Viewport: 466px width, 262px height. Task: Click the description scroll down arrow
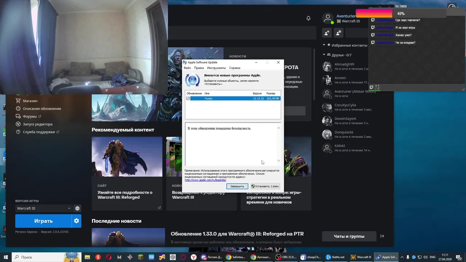279,160
